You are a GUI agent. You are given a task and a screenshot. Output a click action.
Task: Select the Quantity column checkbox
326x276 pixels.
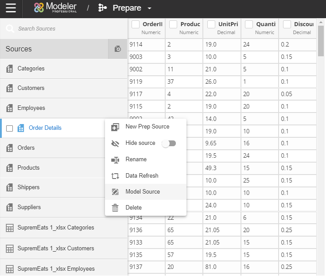coord(249,24)
